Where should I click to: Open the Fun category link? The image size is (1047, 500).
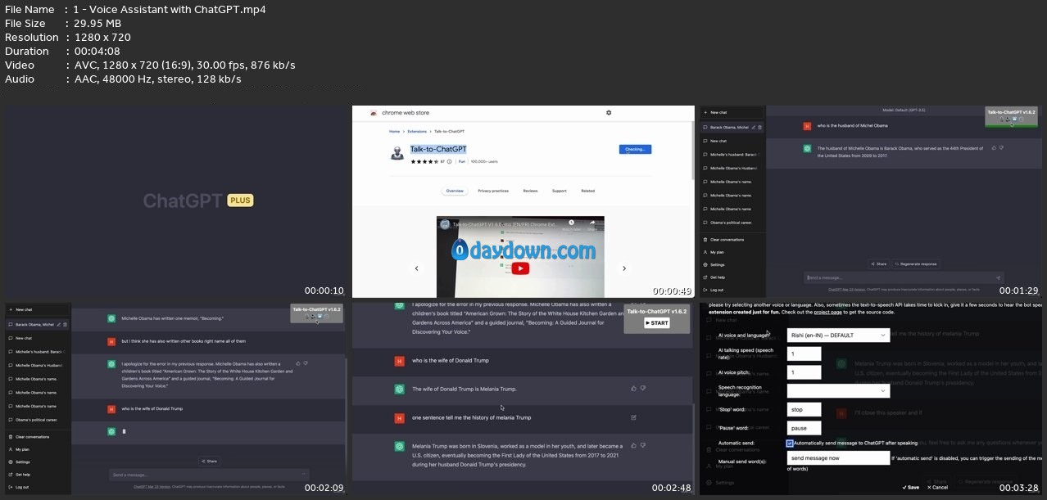click(462, 162)
